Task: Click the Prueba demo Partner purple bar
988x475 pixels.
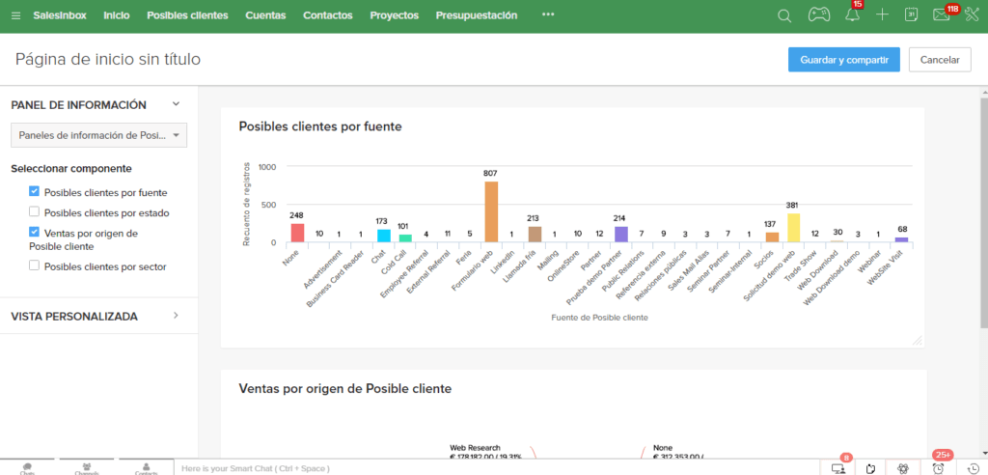Action: pyautogui.click(x=620, y=235)
